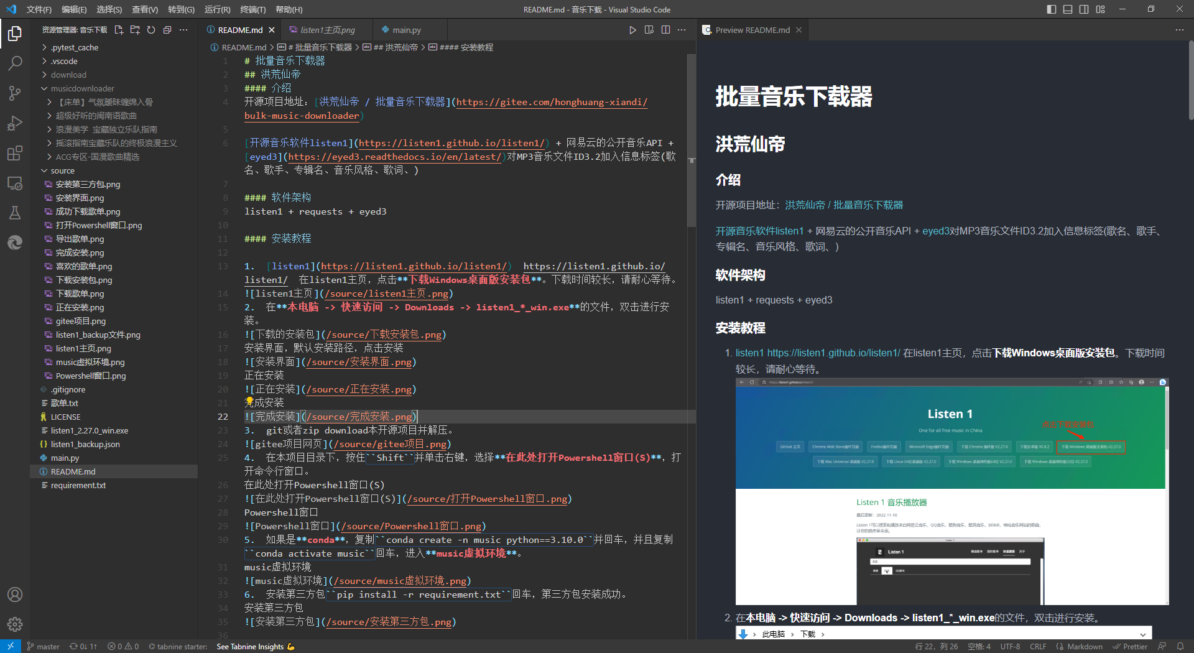Create a new file in explorer
The image size is (1194, 653).
tap(119, 30)
